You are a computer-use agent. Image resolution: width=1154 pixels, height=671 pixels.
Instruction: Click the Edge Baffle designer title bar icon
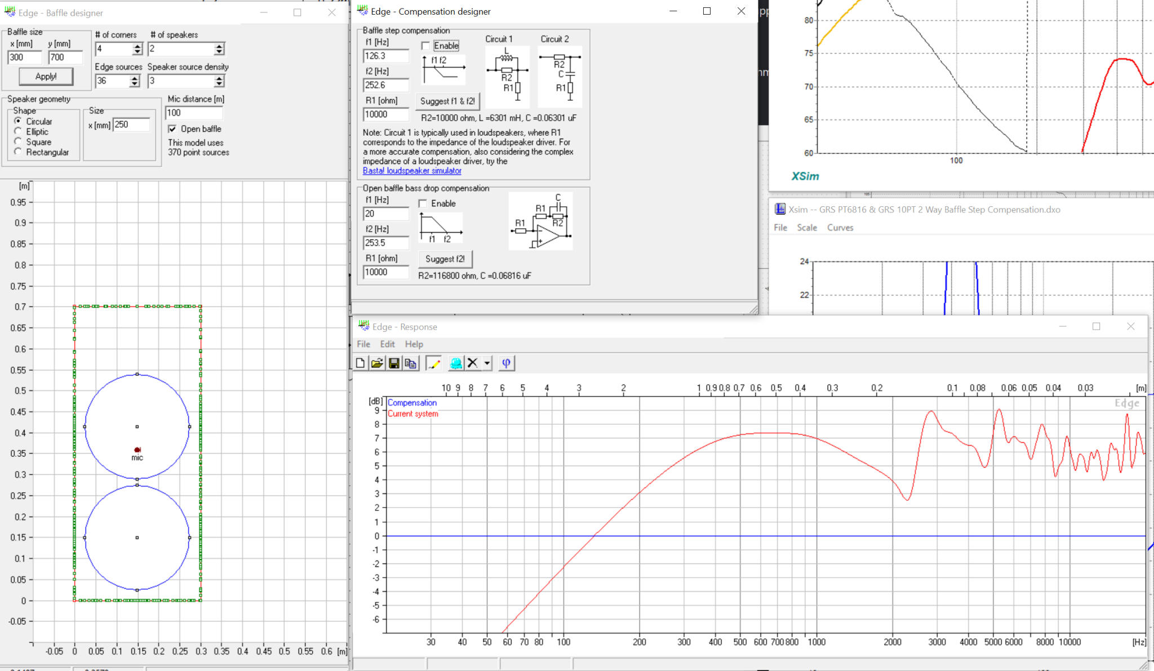pos(10,12)
